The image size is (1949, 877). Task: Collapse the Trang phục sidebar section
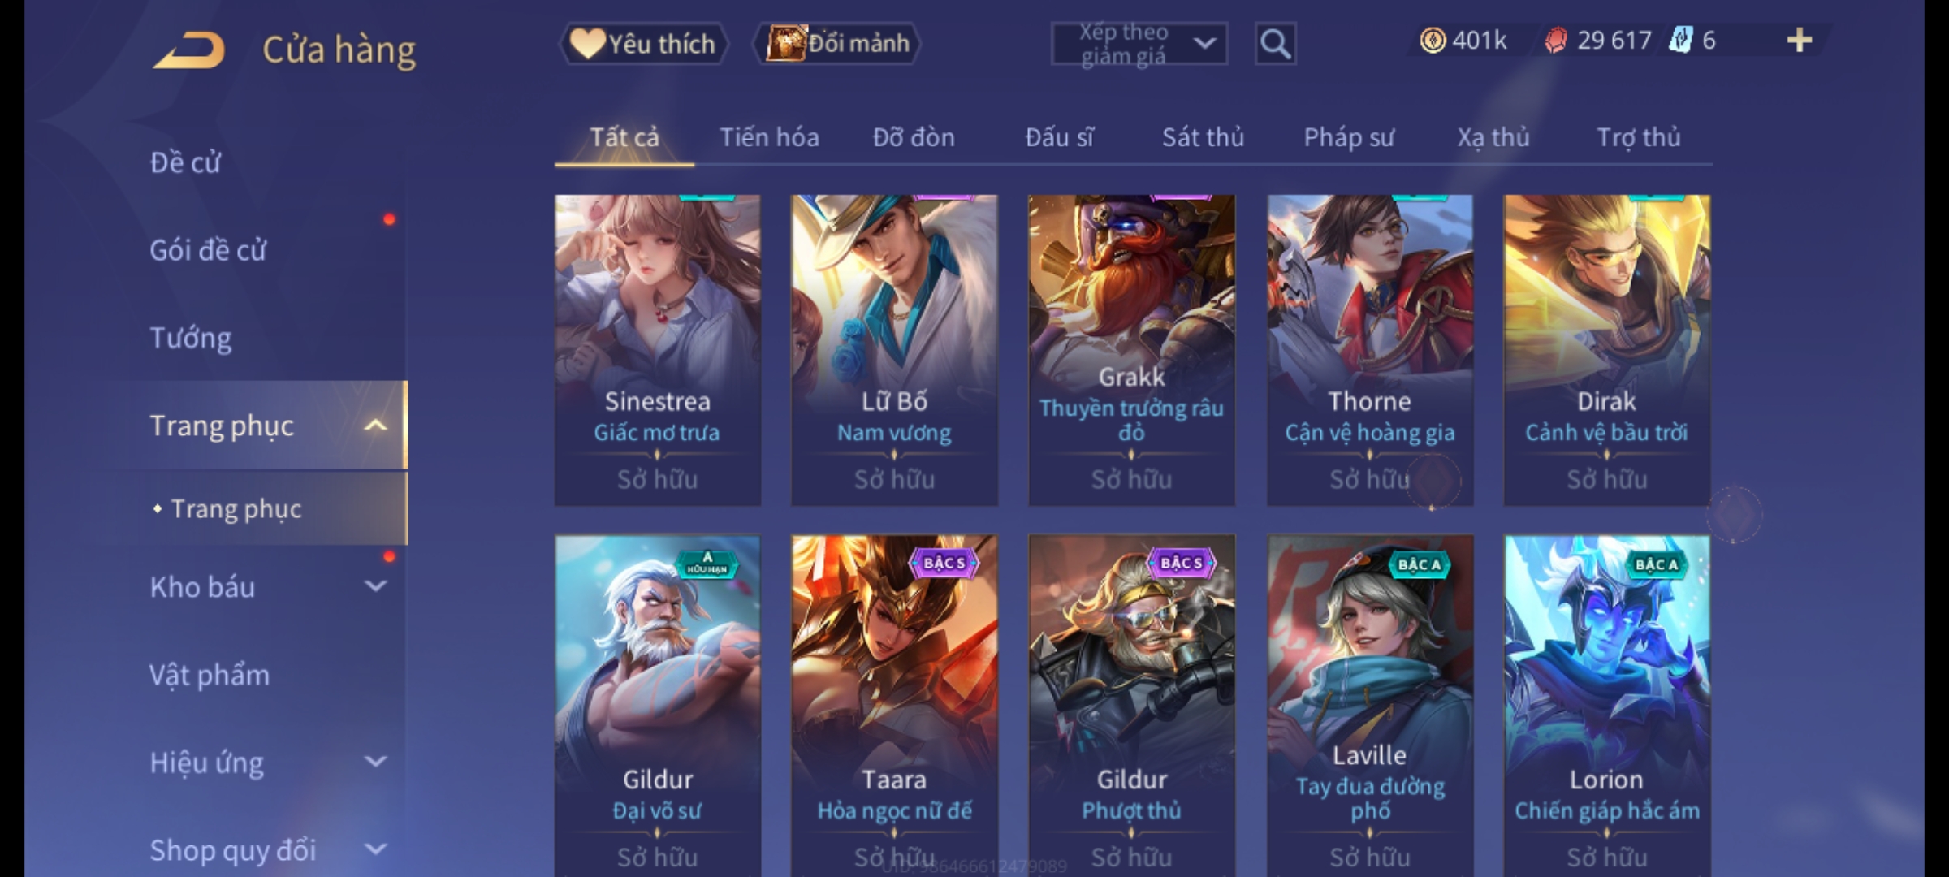[375, 426]
